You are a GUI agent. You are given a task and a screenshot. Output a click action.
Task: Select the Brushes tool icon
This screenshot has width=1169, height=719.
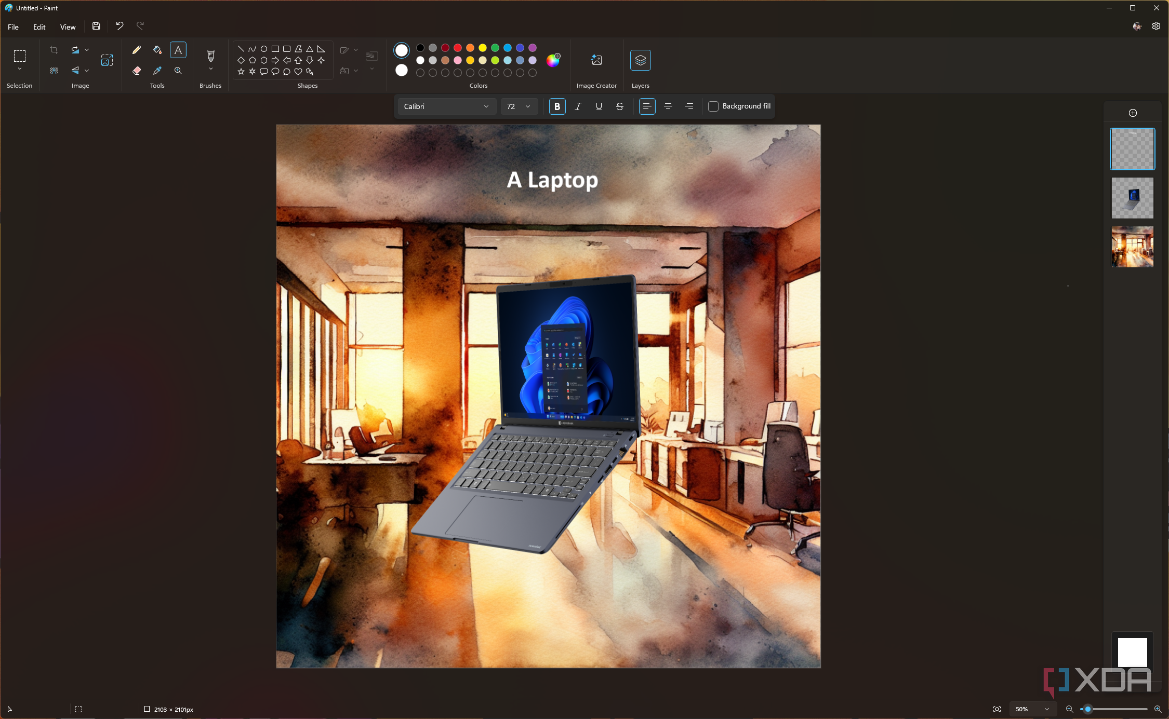210,55
